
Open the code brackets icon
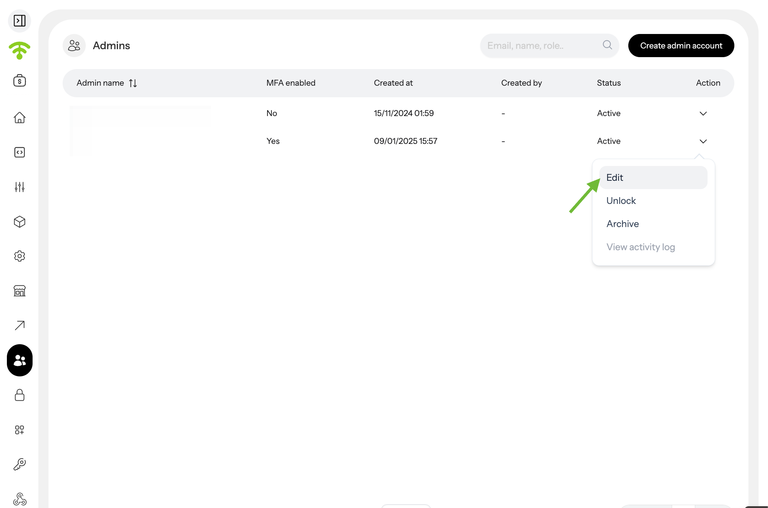20,152
